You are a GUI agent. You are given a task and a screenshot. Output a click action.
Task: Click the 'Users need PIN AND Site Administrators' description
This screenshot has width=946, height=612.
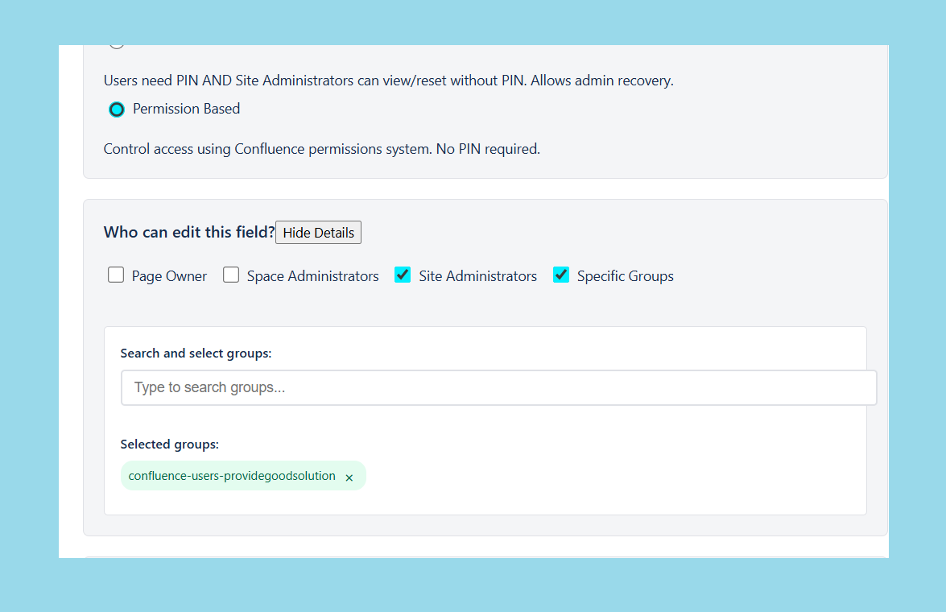coord(388,81)
